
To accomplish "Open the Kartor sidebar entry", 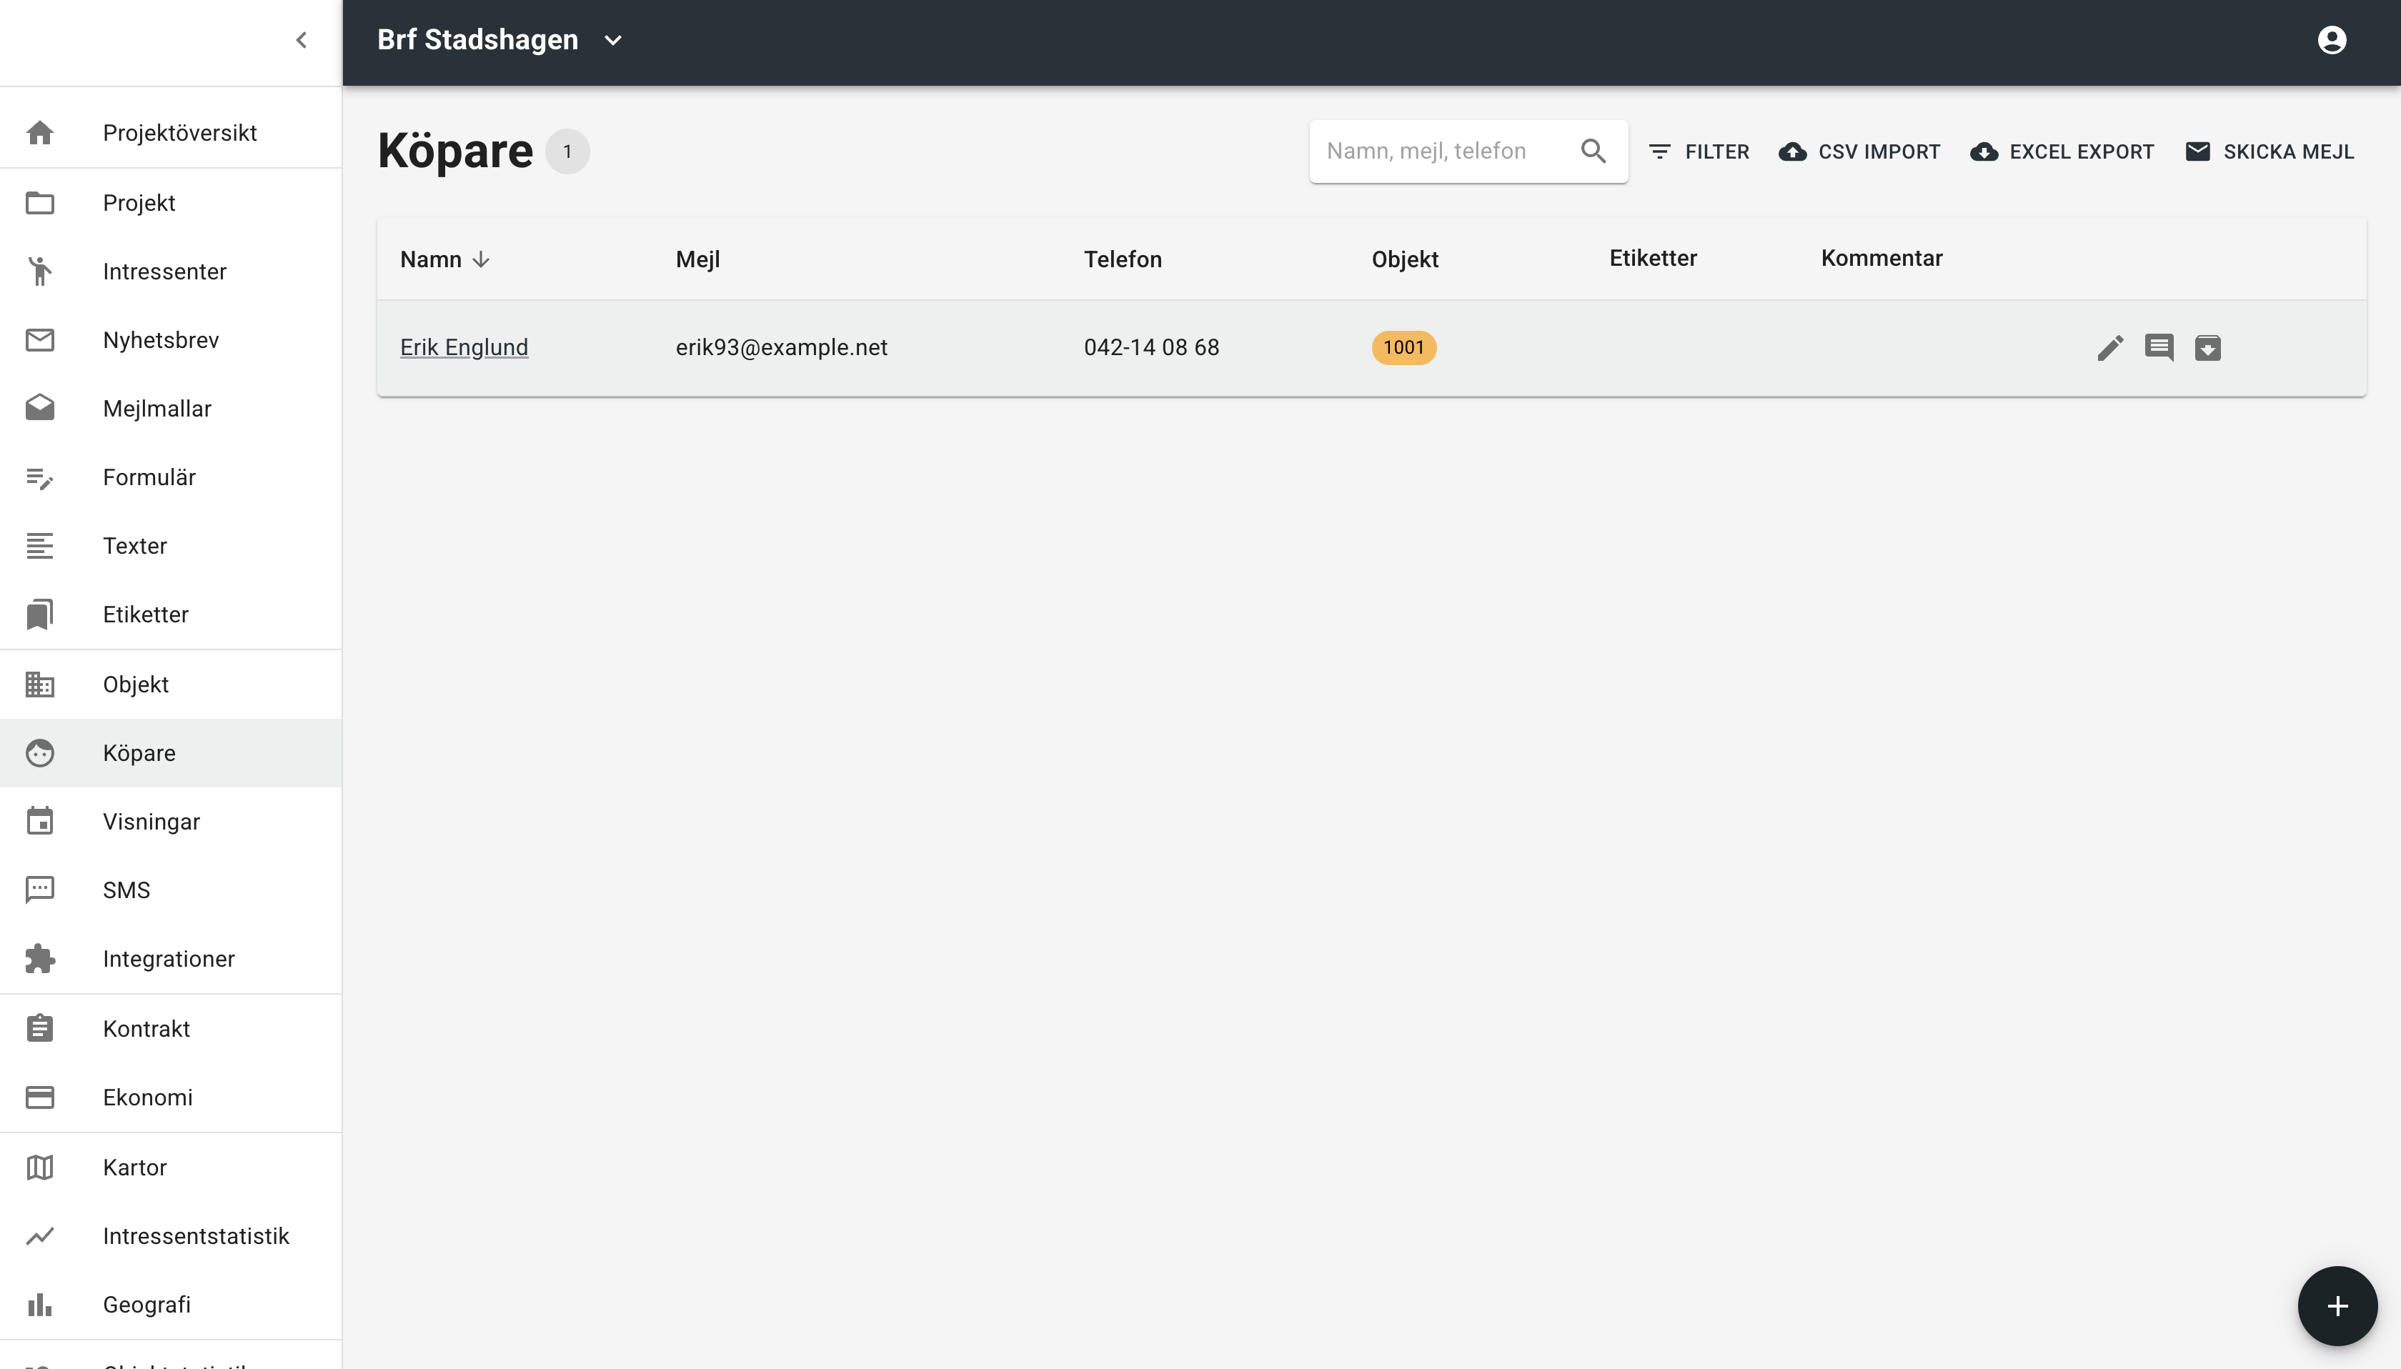I will point(171,1167).
